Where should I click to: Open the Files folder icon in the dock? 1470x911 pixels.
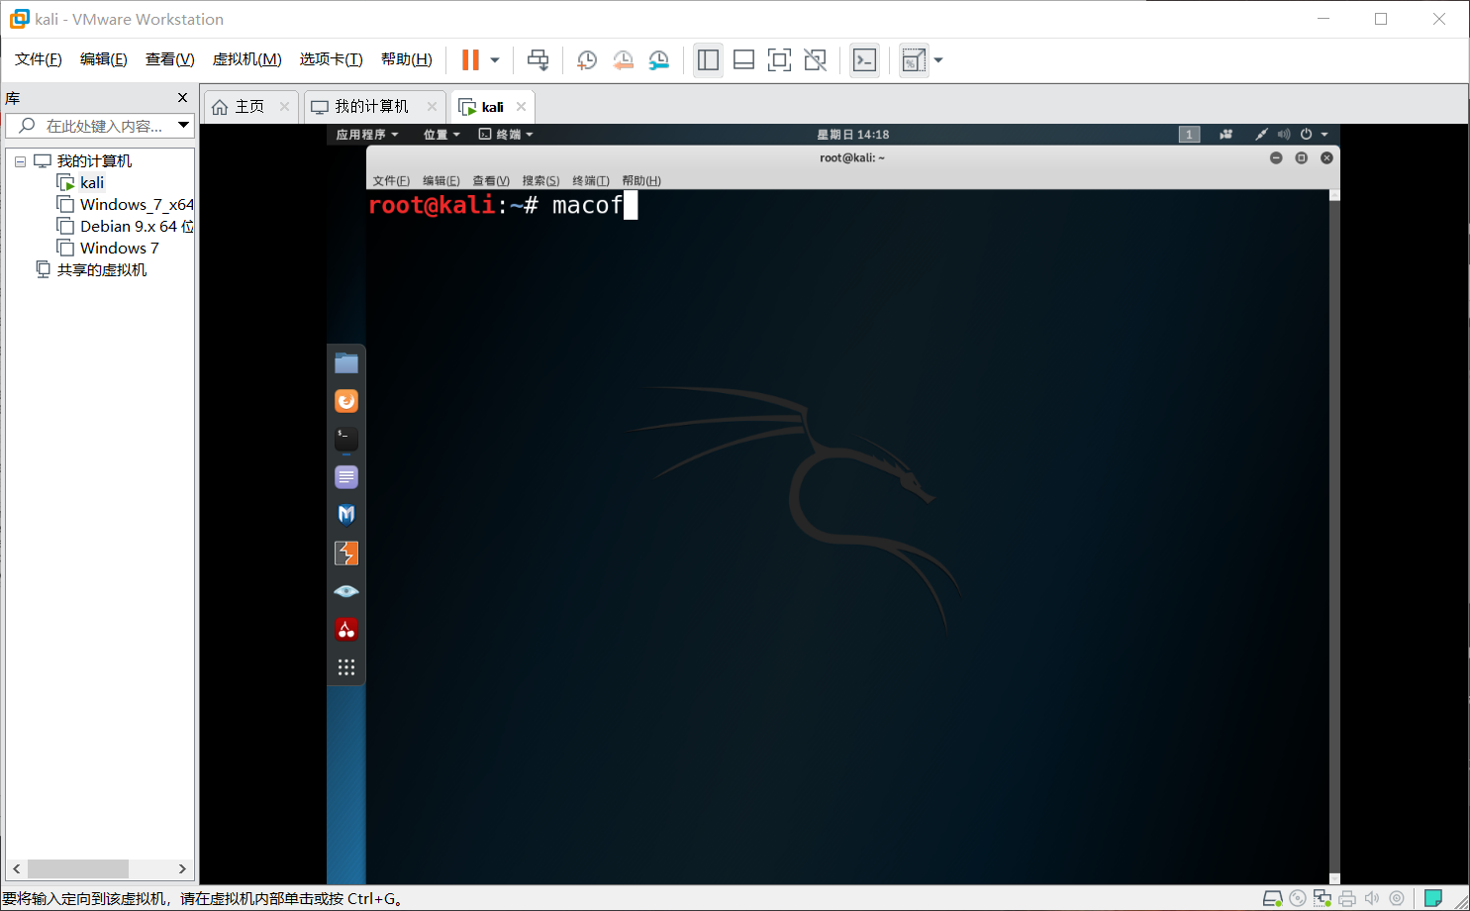click(346, 363)
